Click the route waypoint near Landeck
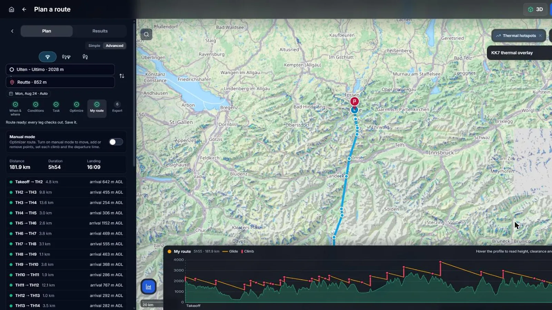552x310 pixels. [346, 176]
